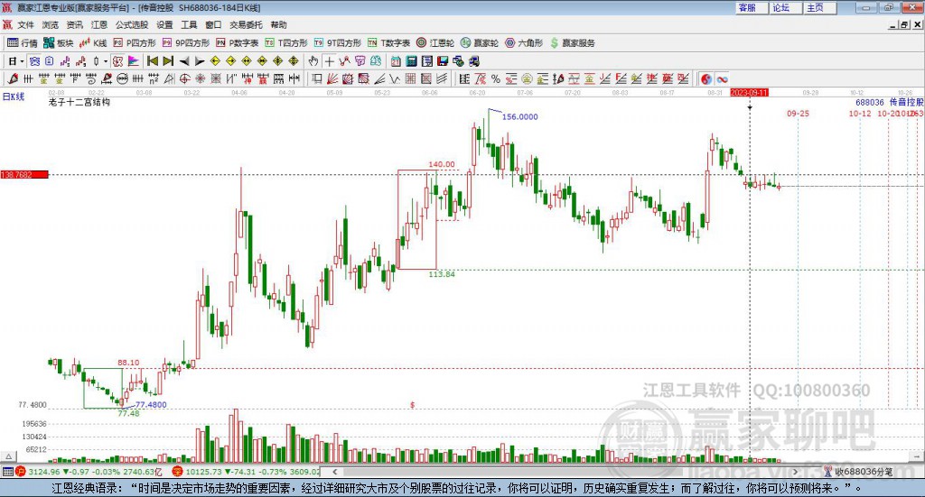The image size is (925, 497).
Task: Select the parallel lines drawing tool
Action: (x=441, y=78)
